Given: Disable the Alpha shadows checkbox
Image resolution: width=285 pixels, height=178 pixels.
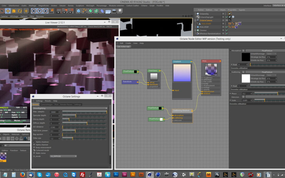Looking at the screenshot, I should [x=34, y=142].
